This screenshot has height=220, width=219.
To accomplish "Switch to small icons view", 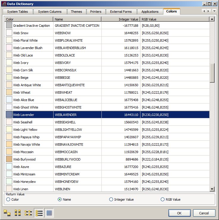I will pyautogui.click(x=18, y=213).
